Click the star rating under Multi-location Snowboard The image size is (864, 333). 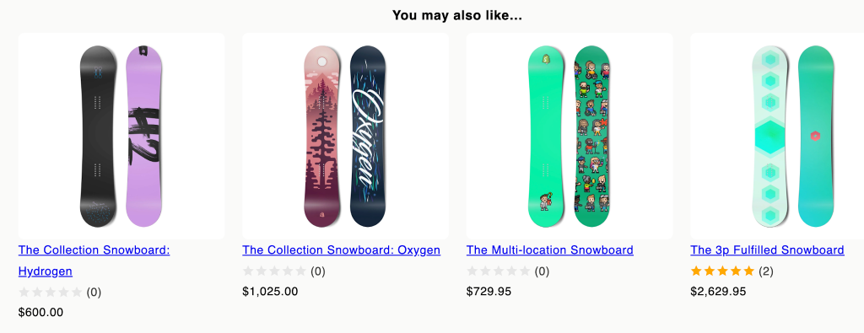pyautogui.click(x=499, y=271)
